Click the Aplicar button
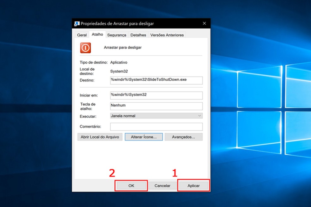 tap(193, 186)
